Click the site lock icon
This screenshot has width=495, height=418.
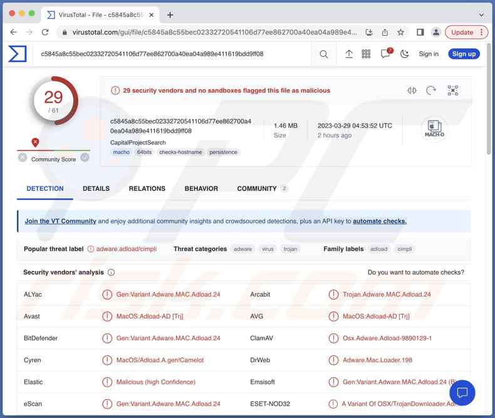65,33
